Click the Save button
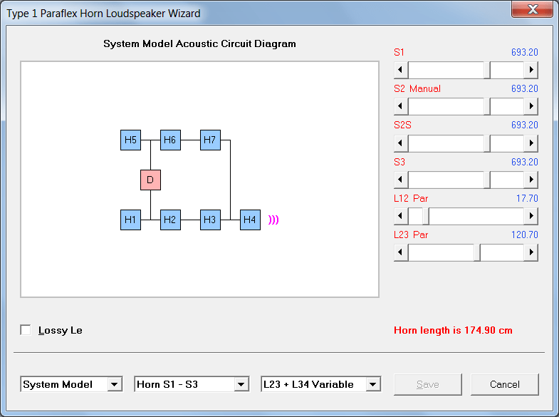559x417 pixels. point(428,384)
